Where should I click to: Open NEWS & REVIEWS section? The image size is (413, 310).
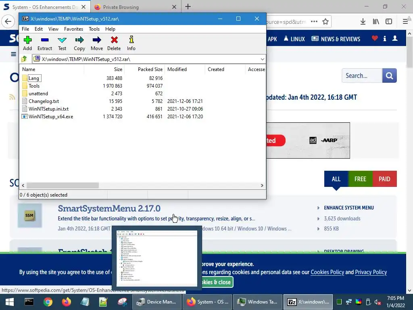(336, 39)
